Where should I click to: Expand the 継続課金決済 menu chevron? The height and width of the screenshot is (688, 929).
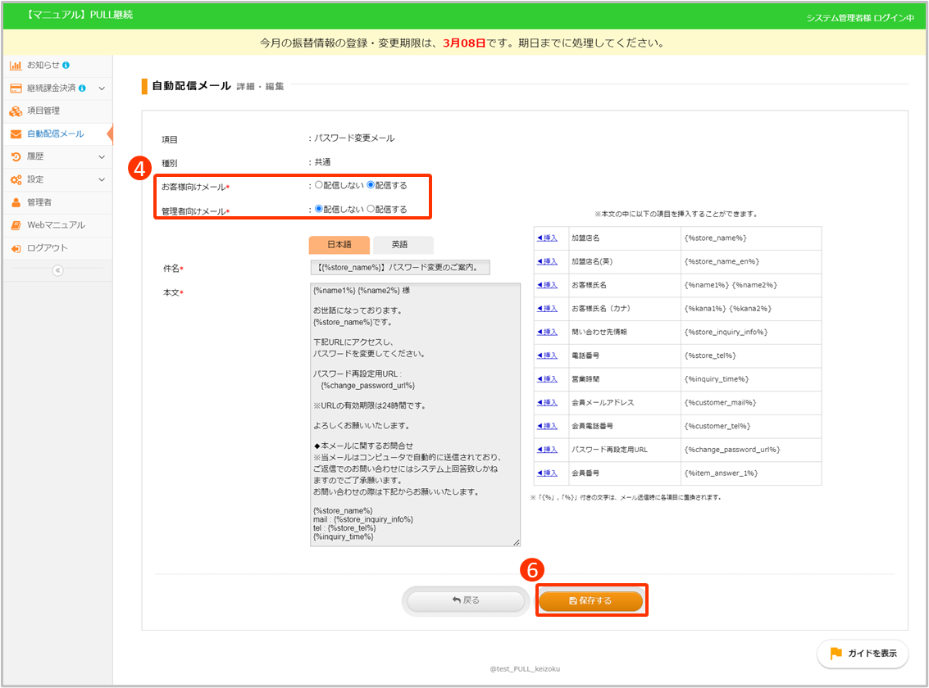102,88
